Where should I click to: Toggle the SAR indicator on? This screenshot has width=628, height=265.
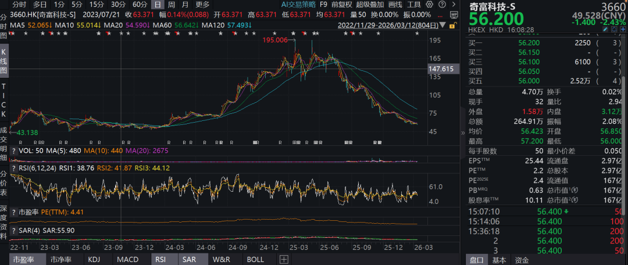click(x=189, y=259)
